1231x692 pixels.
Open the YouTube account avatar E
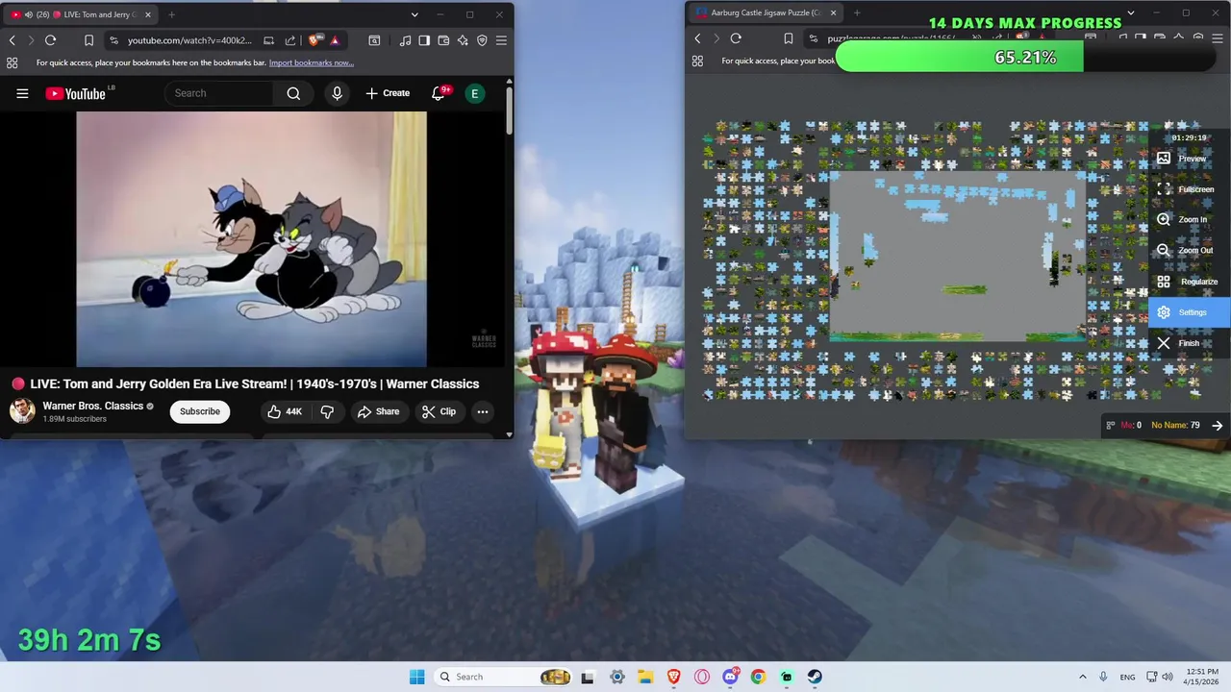tap(474, 93)
